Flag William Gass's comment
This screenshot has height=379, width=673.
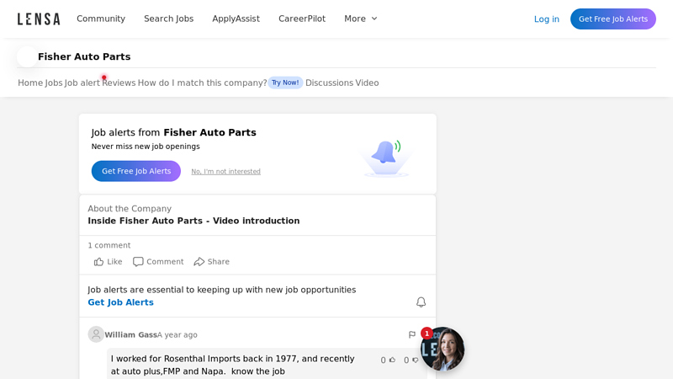(412, 334)
